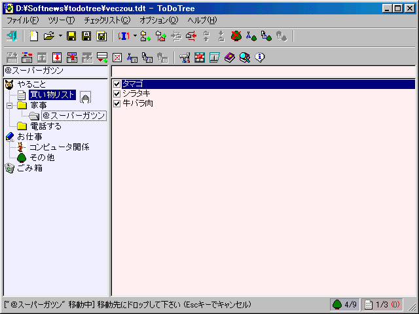419x314 pixels.
Task: Select the やること root node
Action: pos(31,84)
